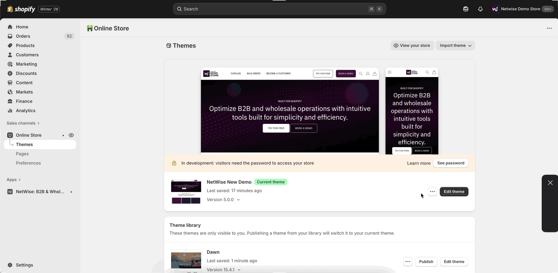The width and height of the screenshot is (558, 273).
Task: Open more actions for NetWise New Demo theme
Action: (x=432, y=192)
